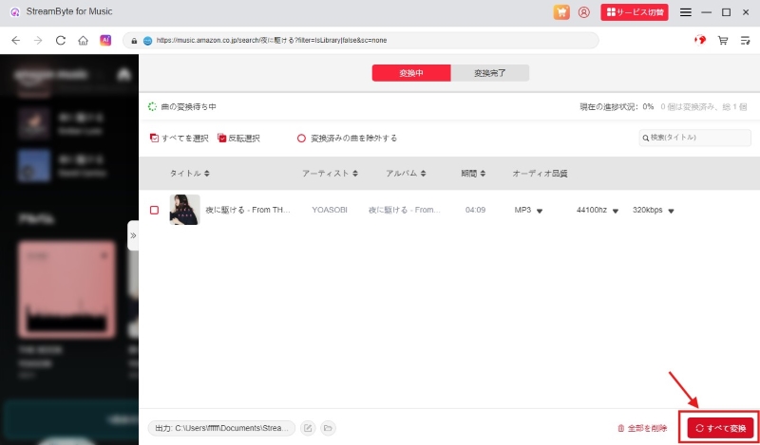Go back with the left arrow
This screenshot has width=760, height=445.
pos(15,41)
